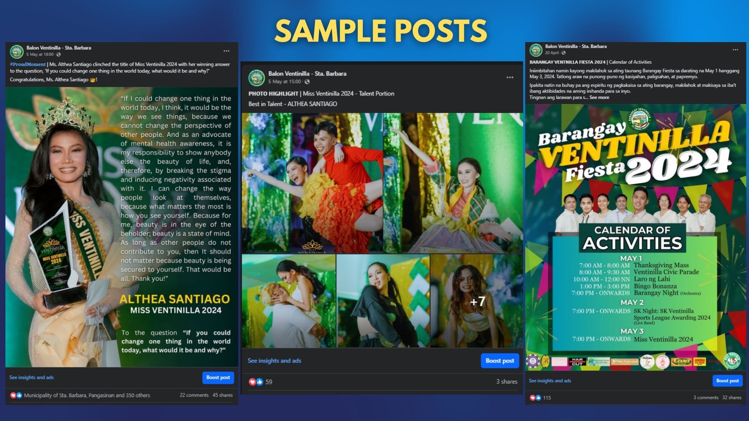Screen dimensions: 749x421
Task: Open the right post's three-dot options menu
Action: point(735,50)
